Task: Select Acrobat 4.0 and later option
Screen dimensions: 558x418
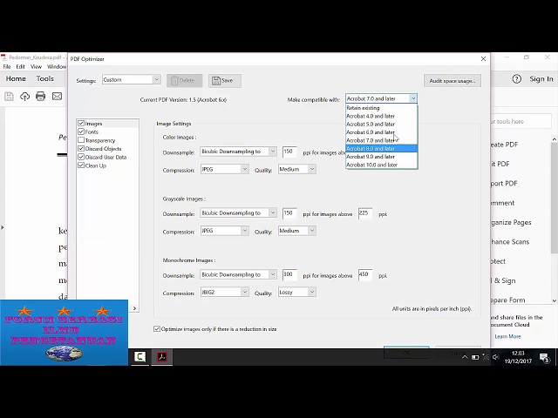Action: coord(382,116)
